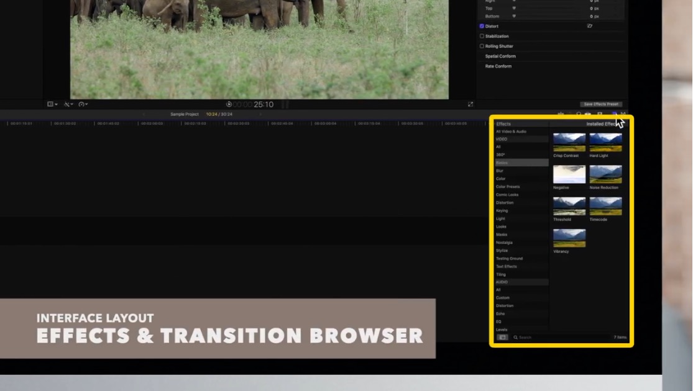The image size is (693, 391).
Task: Click the play button beside the viewer timecode
Action: (x=229, y=104)
